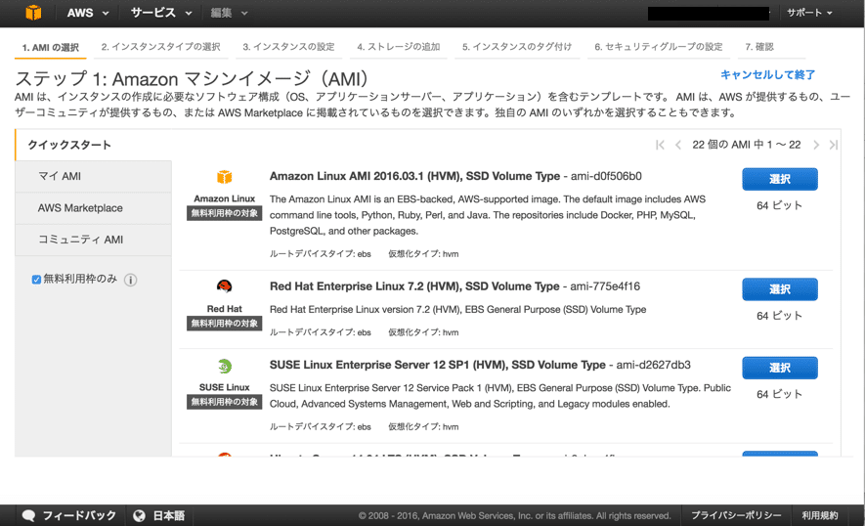The width and height of the screenshot is (865, 526).
Task: Open 利用規約 link
Action: pyautogui.click(x=820, y=515)
